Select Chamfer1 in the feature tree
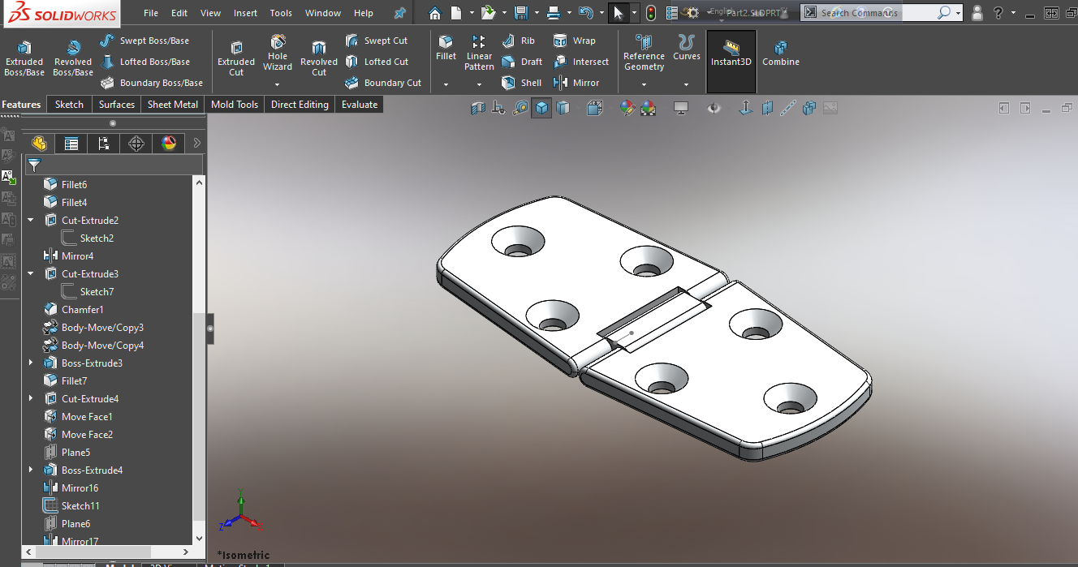Screen dimensions: 1078x567 83,310
